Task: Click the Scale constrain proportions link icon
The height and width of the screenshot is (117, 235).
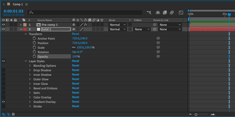Action: [x=74, y=48]
